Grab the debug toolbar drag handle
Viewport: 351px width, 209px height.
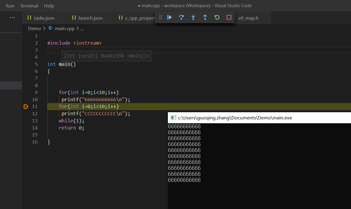pos(160,17)
